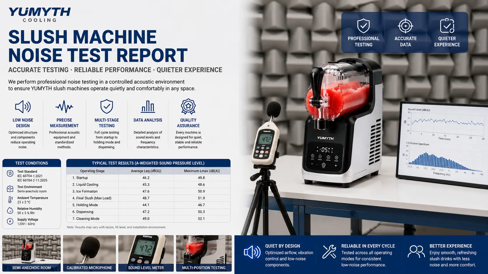Click the "Note: Results may vary" footnote
This screenshot has width=488, height=274.
coord(116,227)
